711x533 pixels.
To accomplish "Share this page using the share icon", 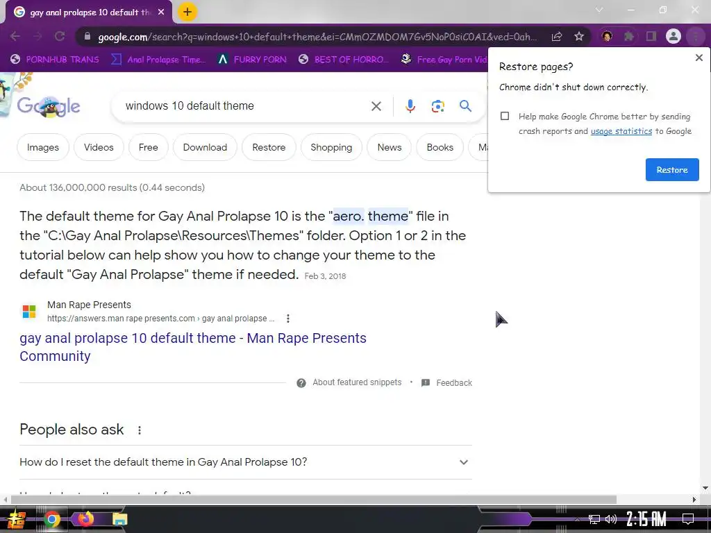I will 557,37.
